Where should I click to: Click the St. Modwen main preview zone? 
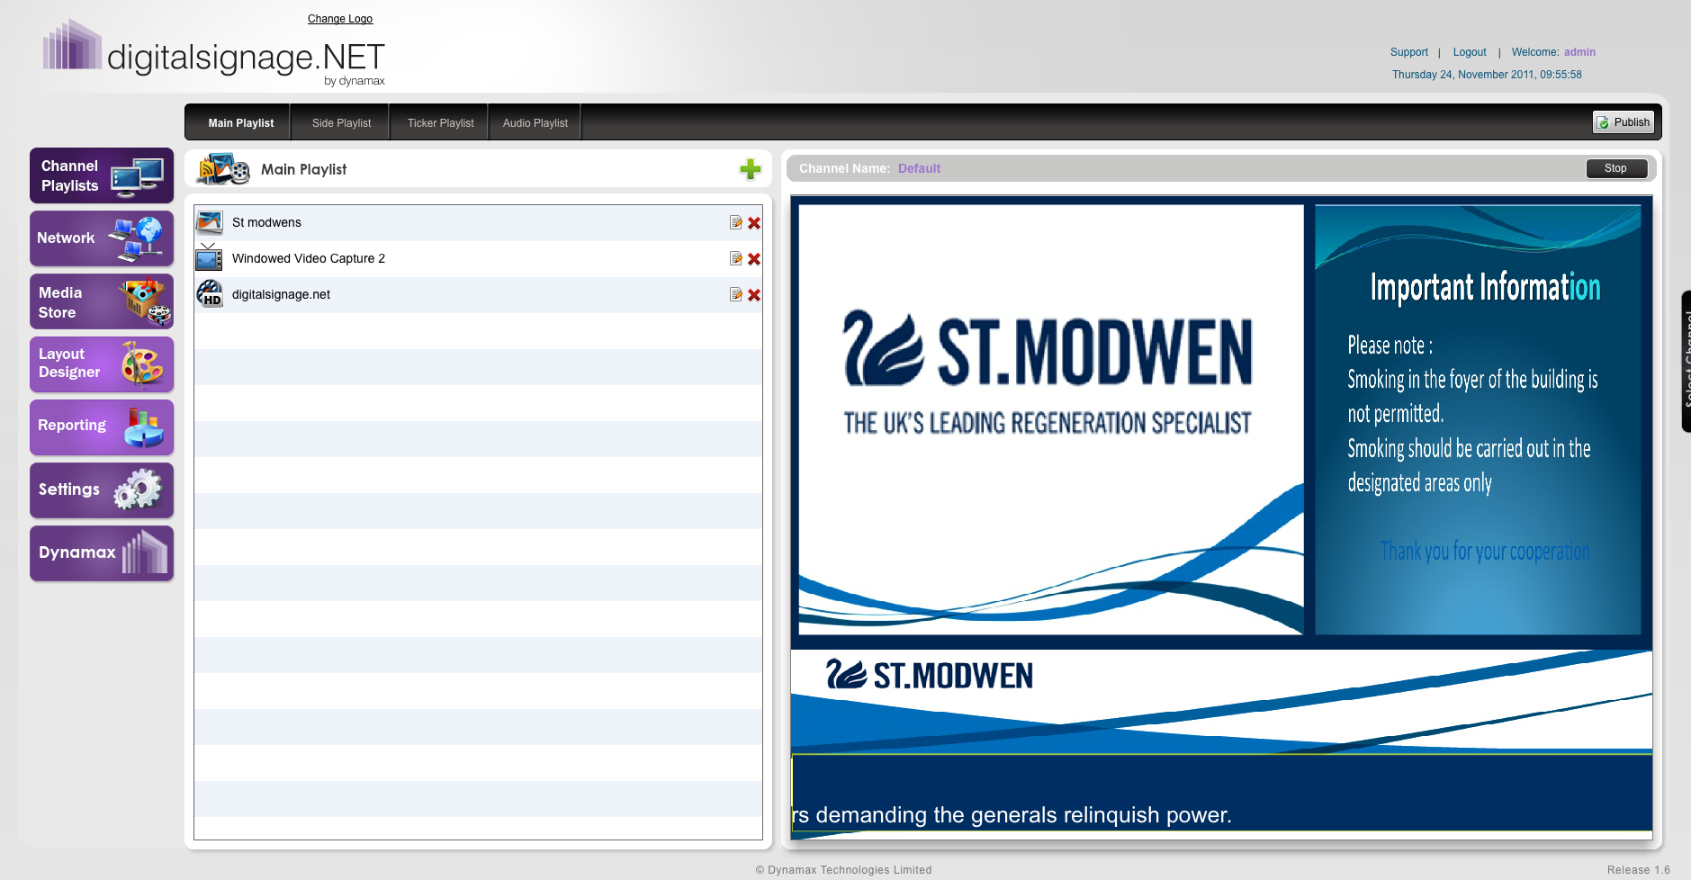tap(1051, 419)
